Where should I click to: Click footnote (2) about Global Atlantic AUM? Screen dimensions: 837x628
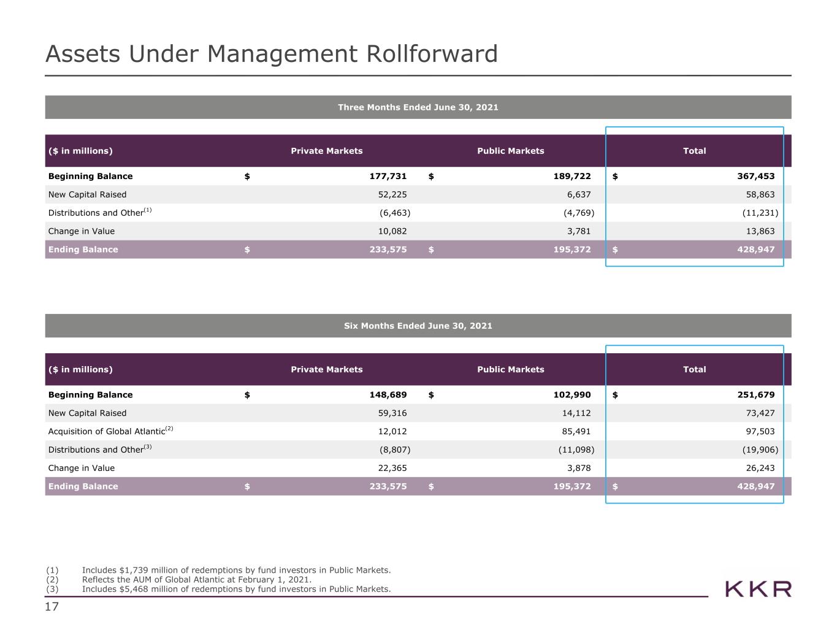click(x=179, y=579)
